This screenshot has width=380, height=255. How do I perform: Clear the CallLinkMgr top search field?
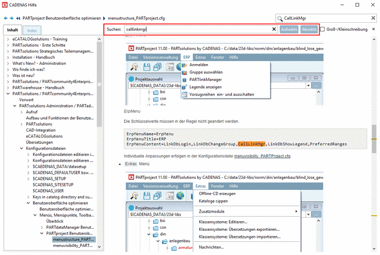click(x=373, y=18)
